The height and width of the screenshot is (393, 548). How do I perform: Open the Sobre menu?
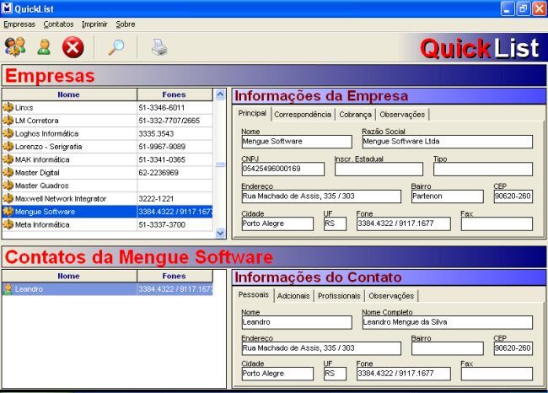tap(126, 24)
